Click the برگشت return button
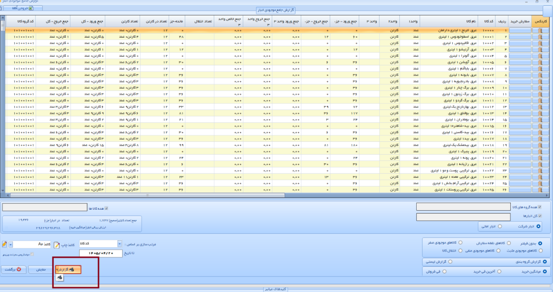The height and width of the screenshot is (292, 553). tap(13, 270)
